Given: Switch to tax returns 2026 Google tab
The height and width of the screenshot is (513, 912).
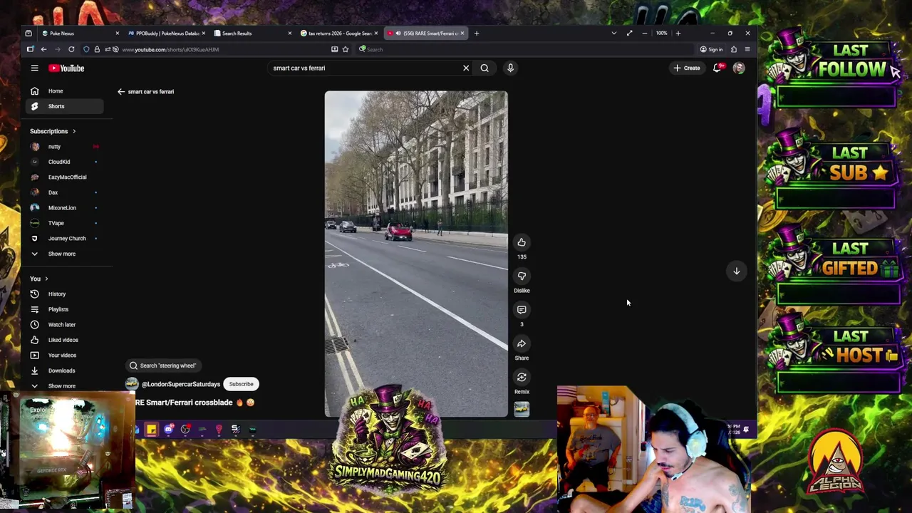Looking at the screenshot, I should click(338, 33).
